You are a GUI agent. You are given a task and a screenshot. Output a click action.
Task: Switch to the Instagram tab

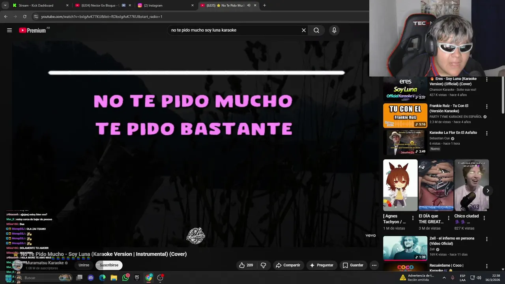pyautogui.click(x=166, y=6)
